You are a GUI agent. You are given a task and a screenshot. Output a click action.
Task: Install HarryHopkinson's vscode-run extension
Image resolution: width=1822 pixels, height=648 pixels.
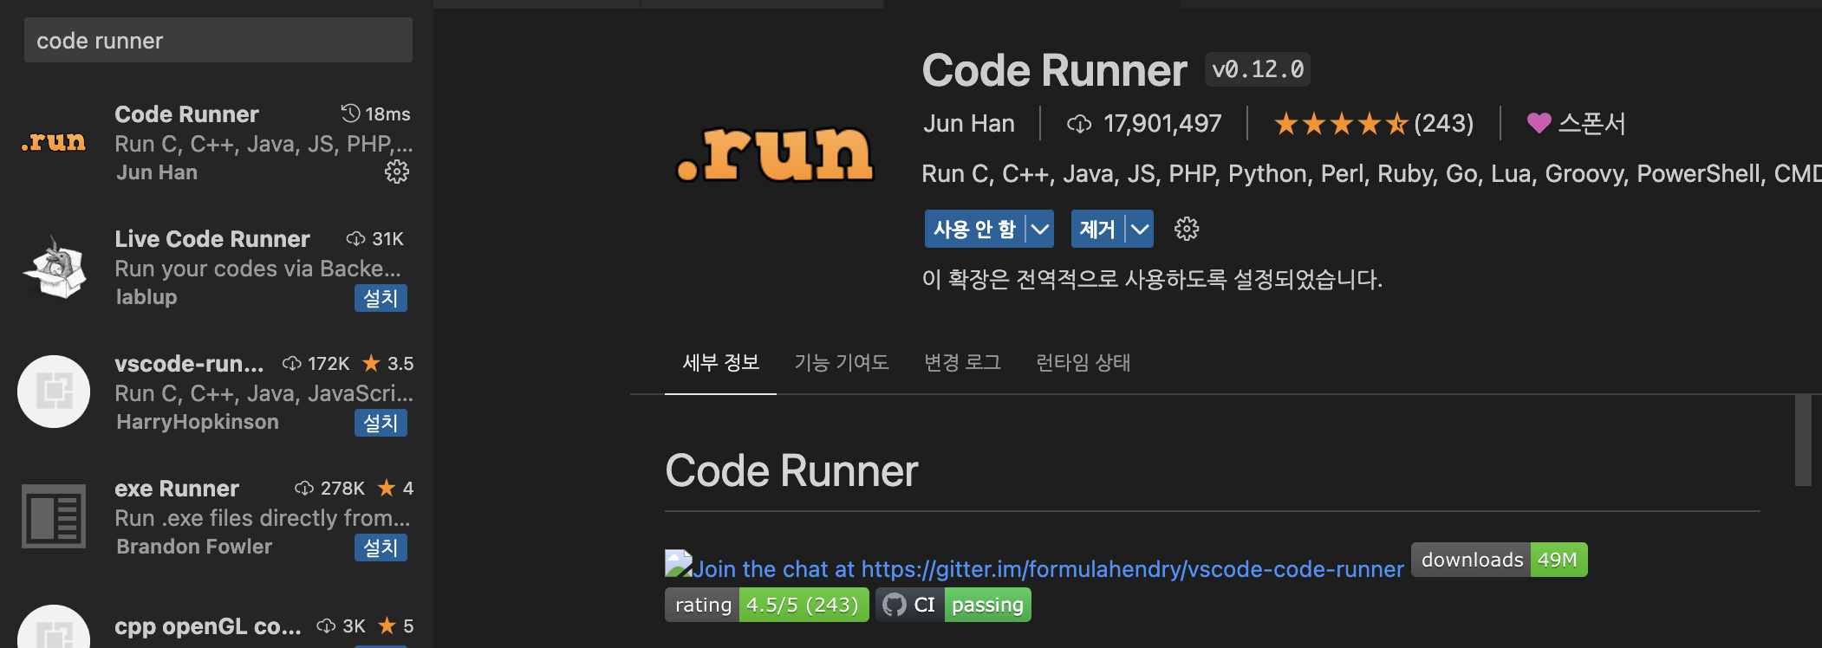coord(381,423)
